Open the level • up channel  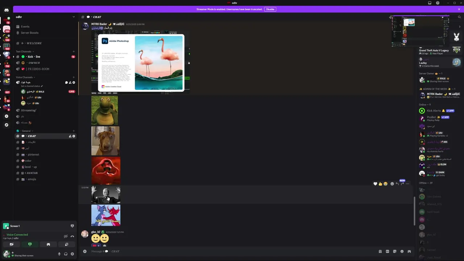(x=45, y=167)
